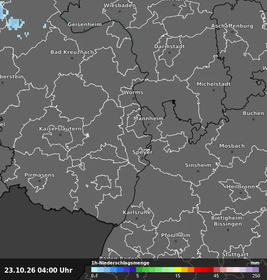The height and width of the screenshot is (280, 267).
Task: Click the Worms city label
Action: click(x=133, y=93)
